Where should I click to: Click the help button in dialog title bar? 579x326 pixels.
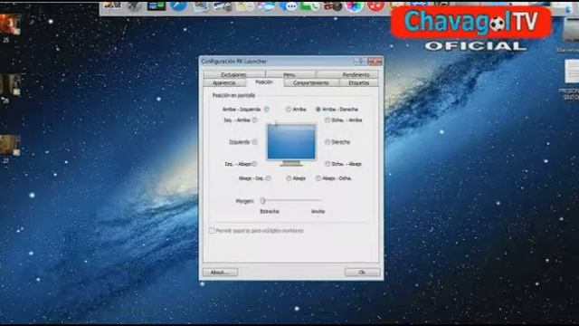361,62
